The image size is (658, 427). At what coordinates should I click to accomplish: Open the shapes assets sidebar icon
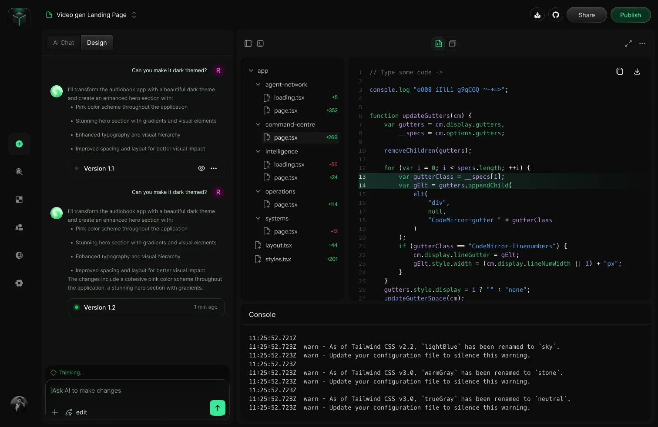(x=19, y=227)
